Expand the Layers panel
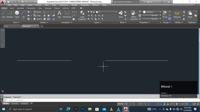The width and height of the screenshot is (200, 112). tap(97, 22)
